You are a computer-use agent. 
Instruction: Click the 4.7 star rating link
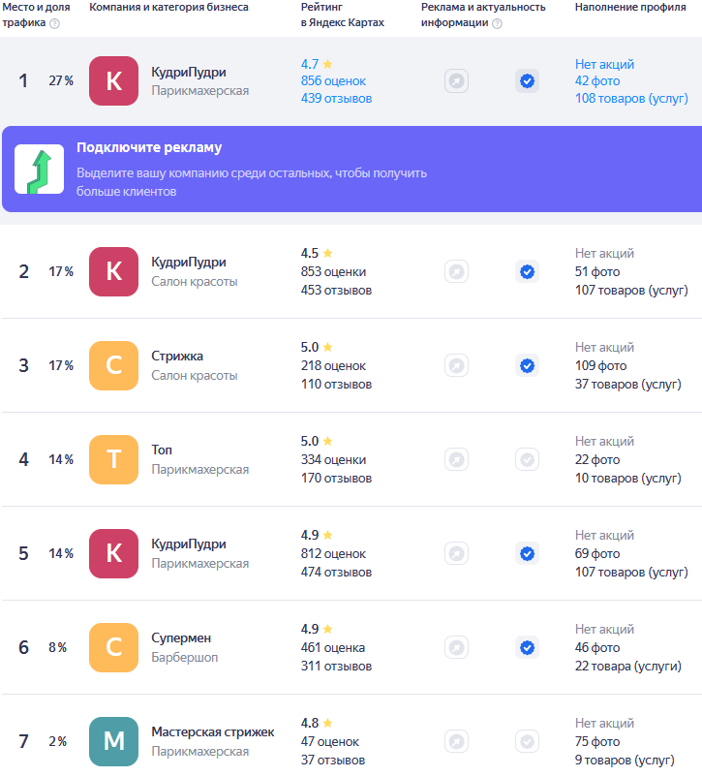[x=317, y=64]
